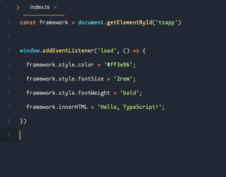Click the back navigation chevron
Viewport: 226px width, 177px height.
tap(8, 8)
